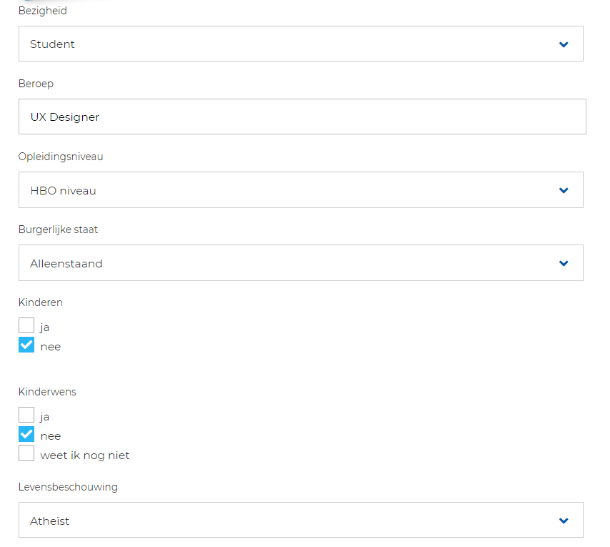Click the 'Kinderwens' section label
The image size is (610, 547).
pyautogui.click(x=47, y=392)
